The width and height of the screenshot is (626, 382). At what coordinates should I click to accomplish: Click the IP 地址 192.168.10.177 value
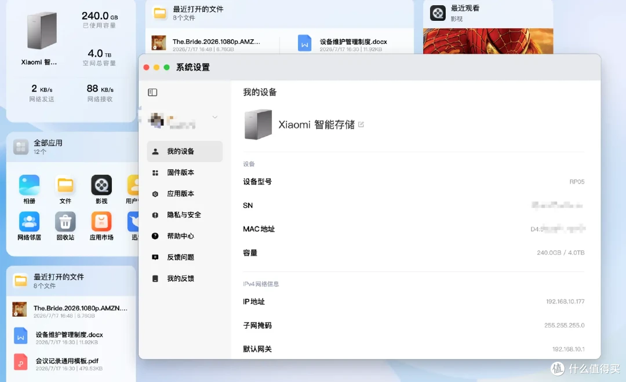tap(565, 302)
